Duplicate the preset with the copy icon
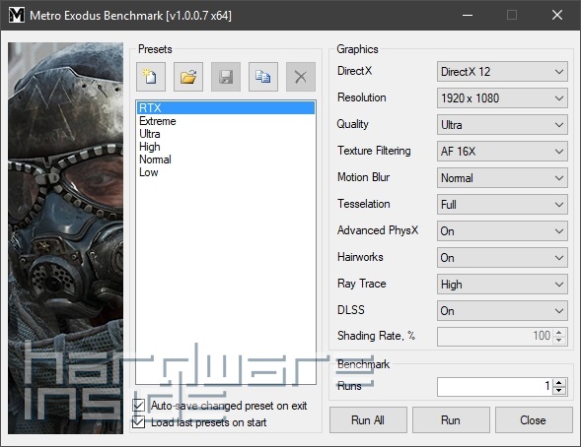Image resolution: width=581 pixels, height=447 pixels. pyautogui.click(x=263, y=77)
